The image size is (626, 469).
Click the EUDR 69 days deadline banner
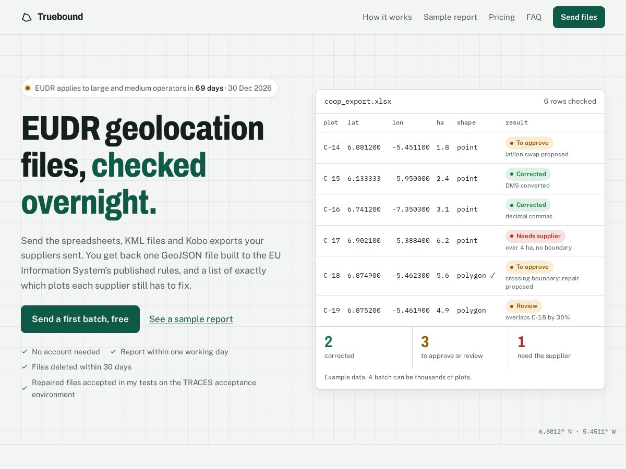(150, 88)
